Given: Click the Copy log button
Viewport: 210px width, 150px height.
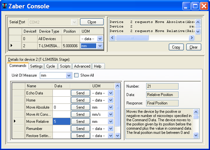Looking at the screenshot, I should tap(176, 47).
